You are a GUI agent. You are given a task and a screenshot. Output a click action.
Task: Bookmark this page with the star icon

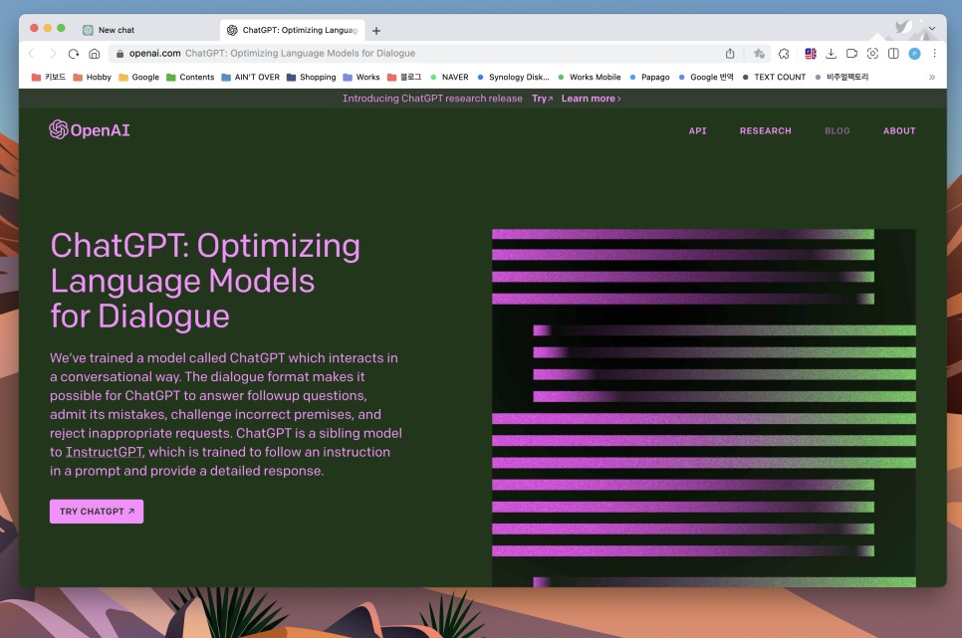click(x=759, y=54)
